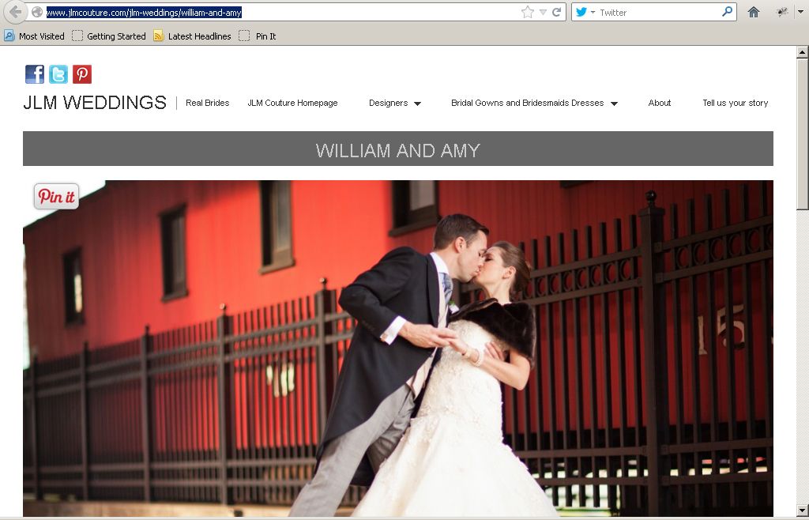Image resolution: width=809 pixels, height=520 pixels.
Task: Open the Twitter search engine selector
Action: [x=585, y=12]
